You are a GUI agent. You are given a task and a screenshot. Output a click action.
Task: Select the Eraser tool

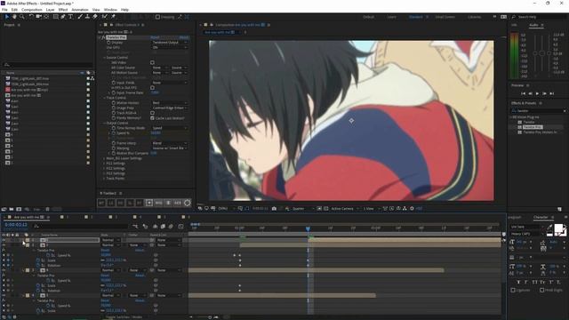click(x=95, y=17)
